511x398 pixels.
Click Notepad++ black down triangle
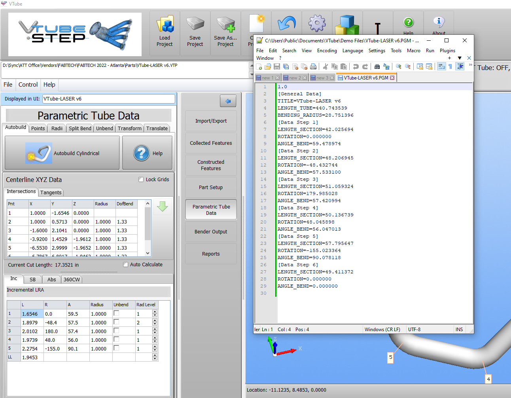pyautogui.click(x=460, y=58)
